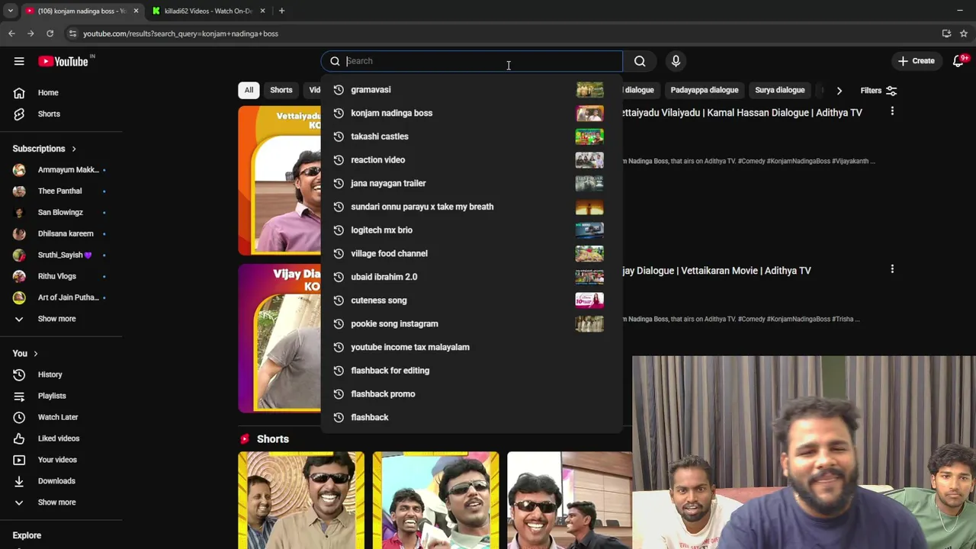Screen dimensions: 976x549
Task: Click the search magnifier button
Action: (x=640, y=61)
